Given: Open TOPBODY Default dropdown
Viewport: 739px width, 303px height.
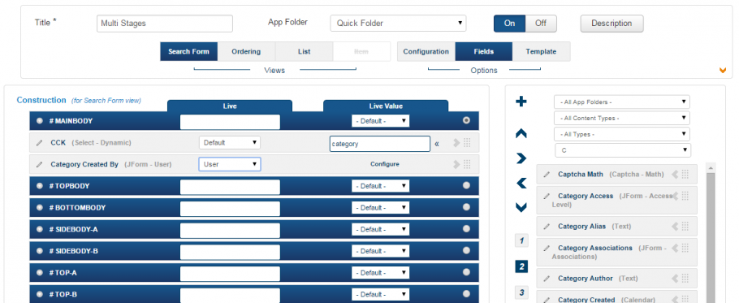Looking at the screenshot, I should (380, 186).
